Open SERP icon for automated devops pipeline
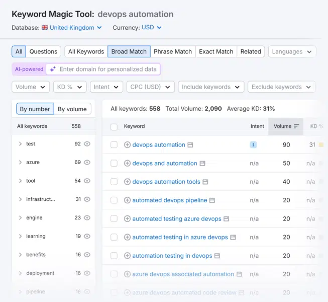Image resolution: width=328 pixels, height=302 pixels. click(x=212, y=200)
